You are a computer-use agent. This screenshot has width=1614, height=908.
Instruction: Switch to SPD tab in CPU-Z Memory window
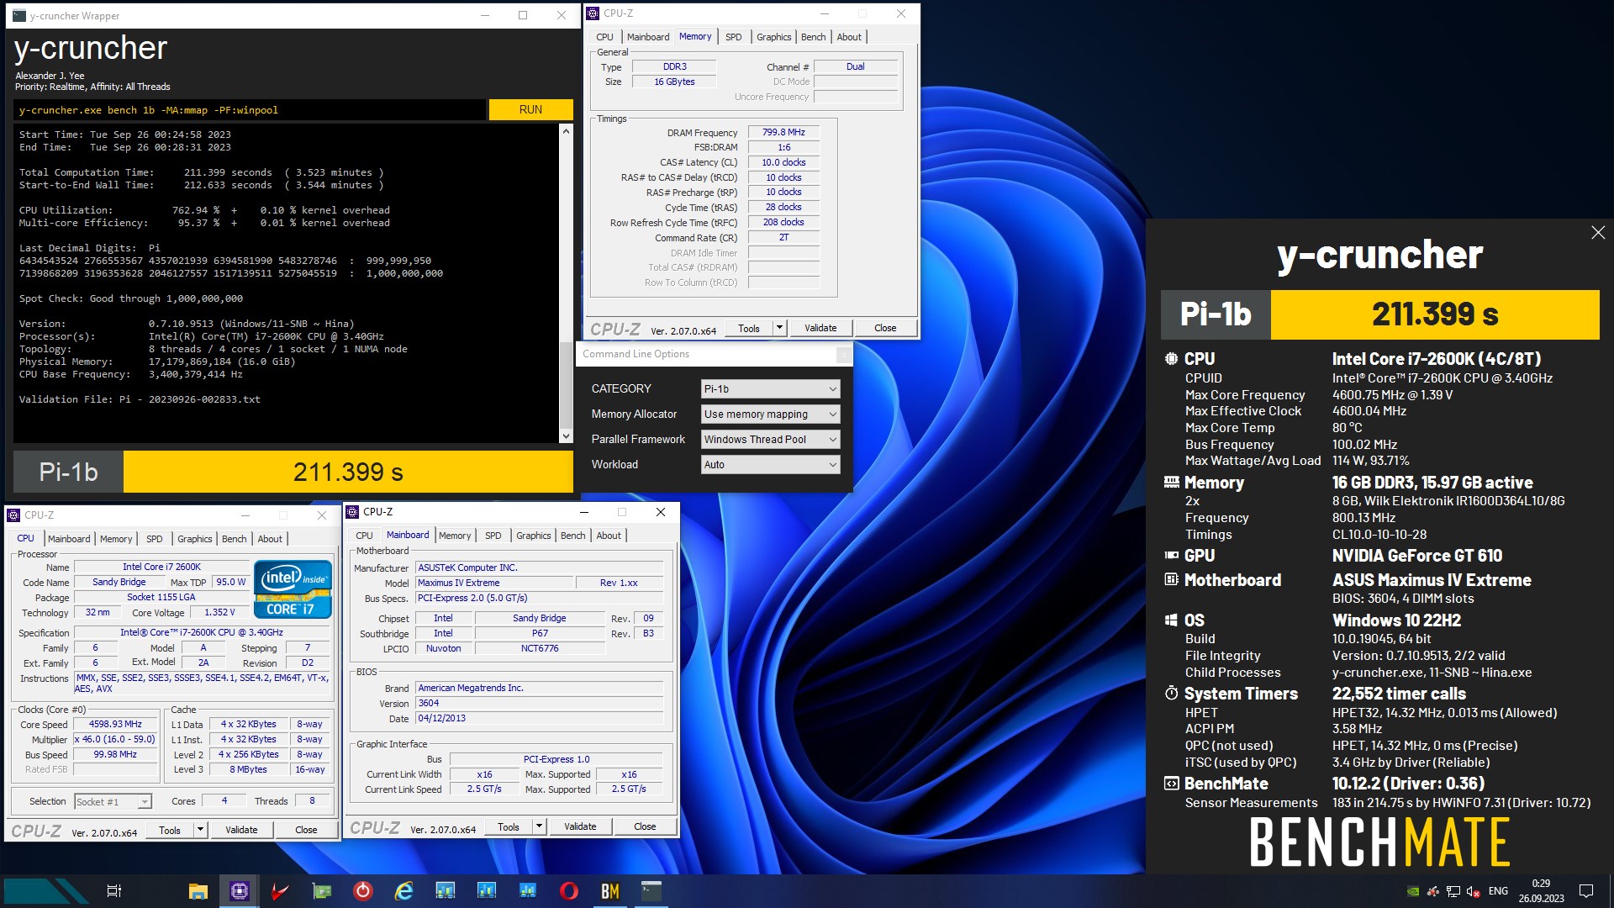[733, 37]
